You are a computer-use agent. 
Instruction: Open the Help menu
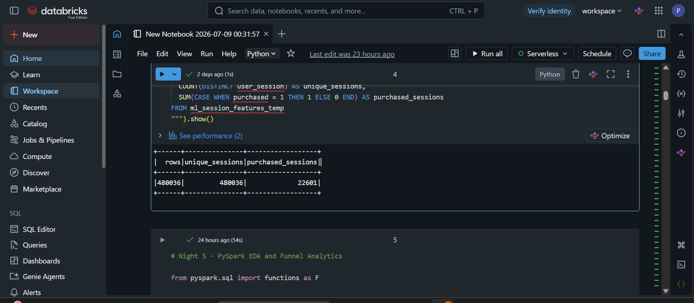tap(229, 54)
